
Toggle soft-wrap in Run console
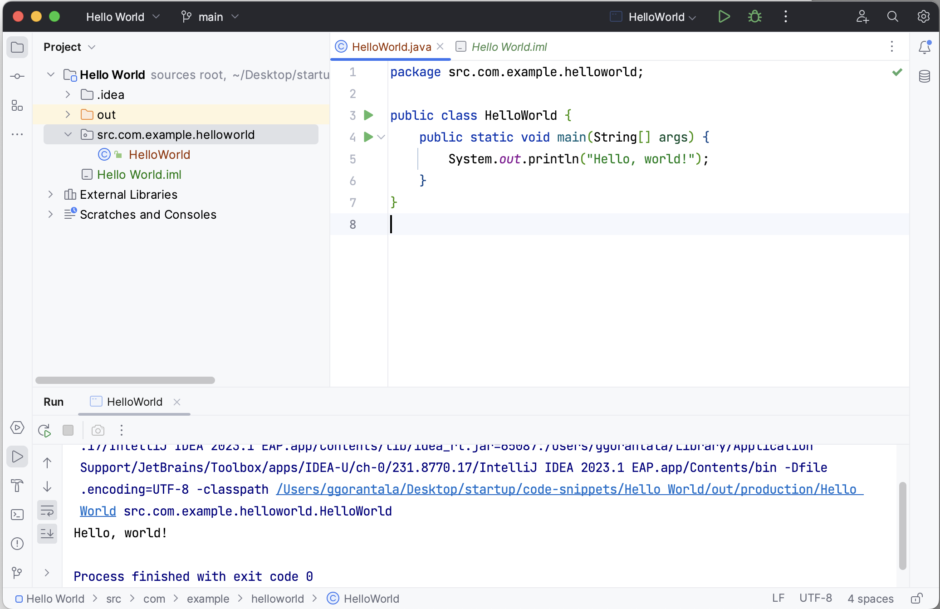point(47,511)
